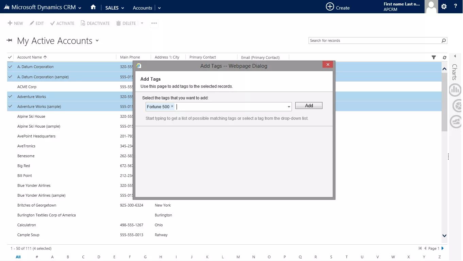Check the Big Red row
The image size is (463, 261).
10,166
